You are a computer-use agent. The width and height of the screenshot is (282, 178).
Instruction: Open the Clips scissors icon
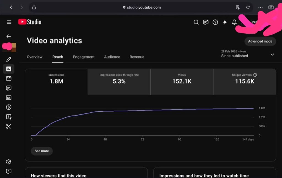pos(9,126)
